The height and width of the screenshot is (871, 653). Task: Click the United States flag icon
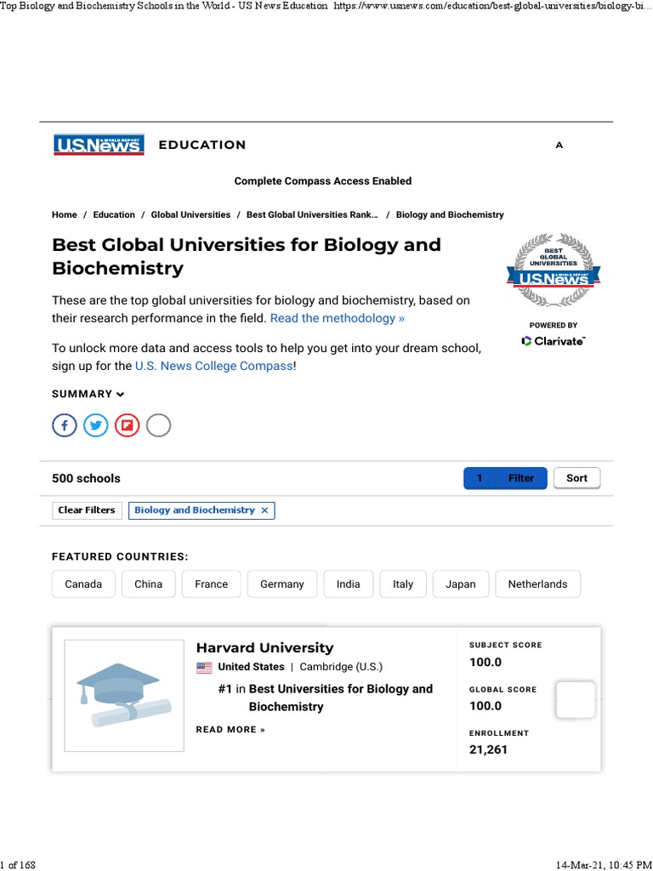click(x=204, y=668)
